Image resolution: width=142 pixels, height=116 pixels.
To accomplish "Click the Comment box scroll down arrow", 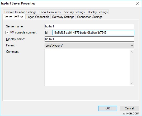I will click(x=132, y=83).
